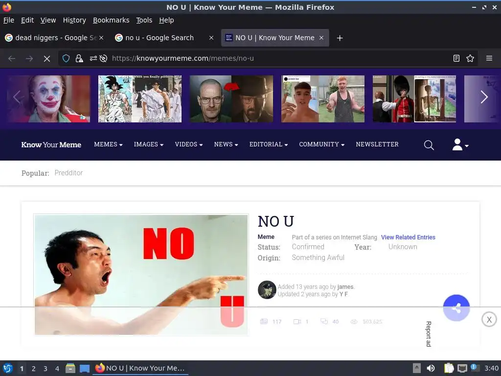Expand the MEMES dropdown
The height and width of the screenshot is (376, 501).
108,144
